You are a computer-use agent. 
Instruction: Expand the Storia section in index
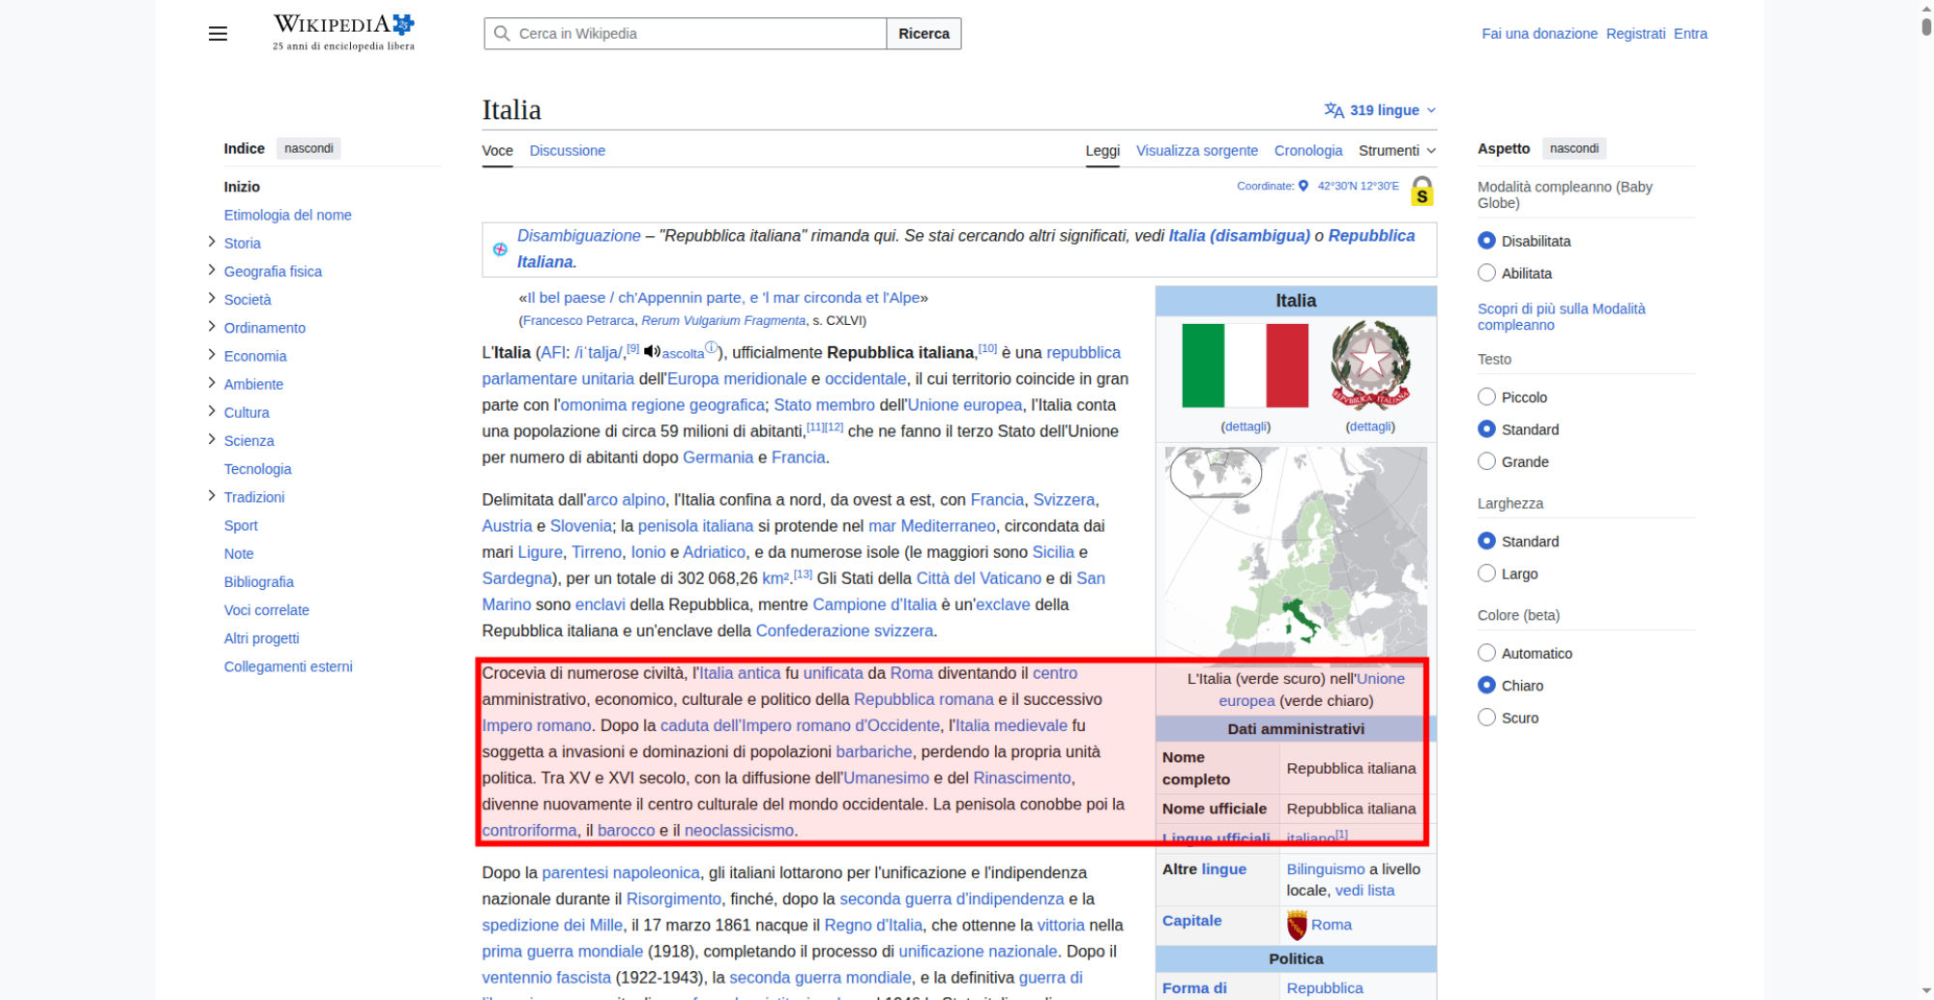212,243
